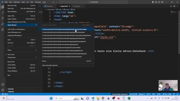Open recent folder ending in test3
This screenshot has width=180, height=101.
pyautogui.click(x=67, y=44)
